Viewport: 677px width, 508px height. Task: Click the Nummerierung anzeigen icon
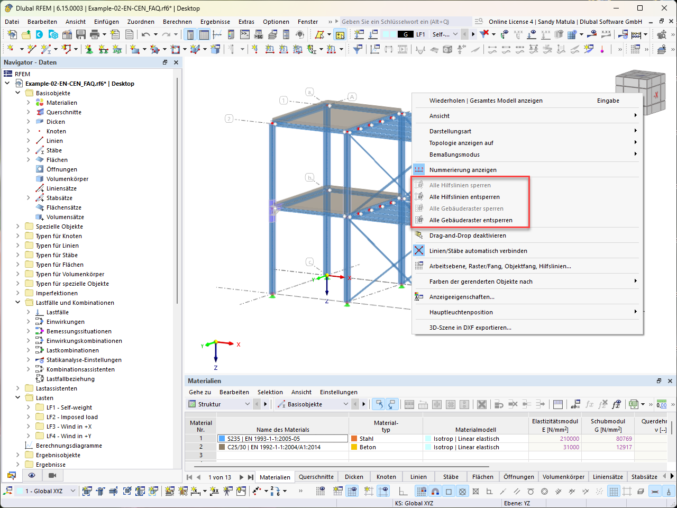click(x=419, y=170)
